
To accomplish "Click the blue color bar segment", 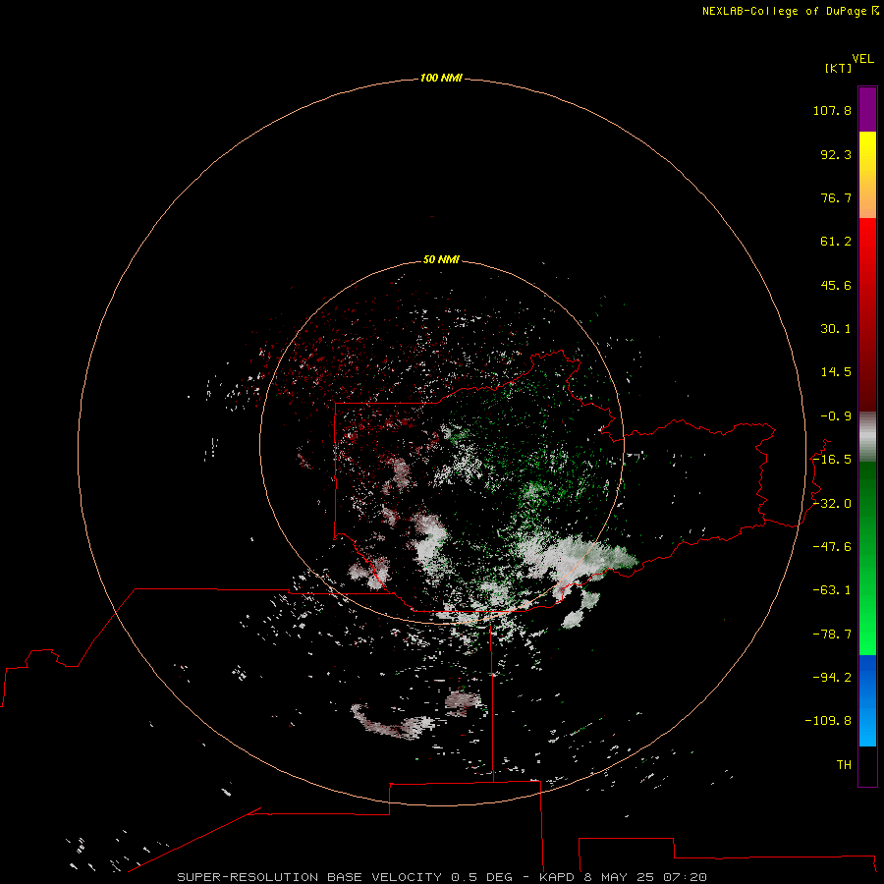I will [x=867, y=700].
